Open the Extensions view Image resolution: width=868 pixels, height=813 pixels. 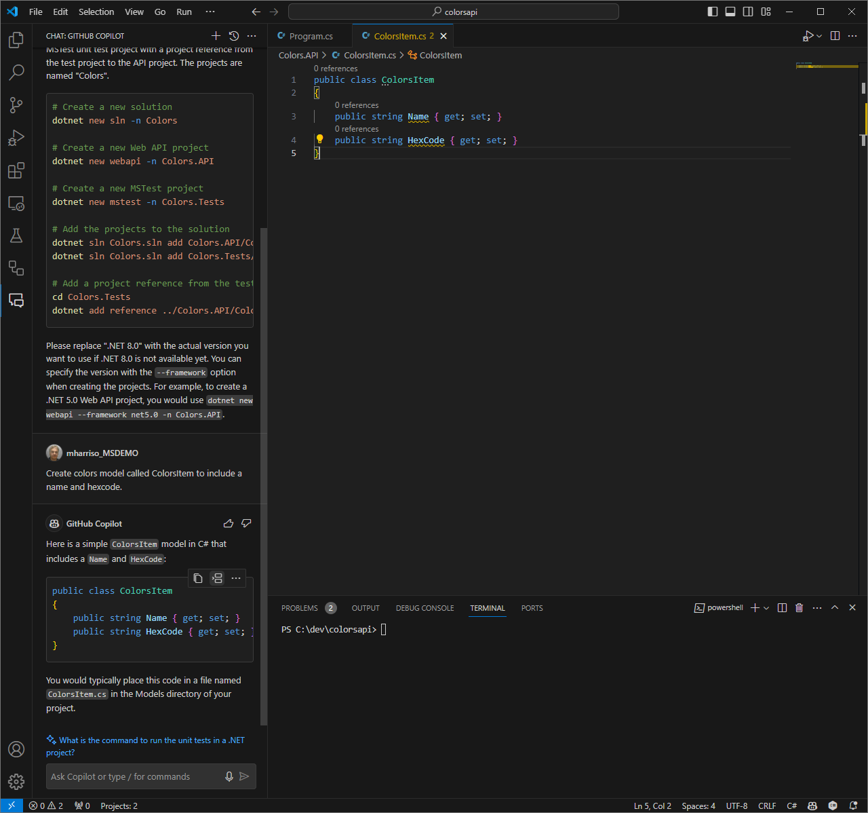tap(16, 170)
